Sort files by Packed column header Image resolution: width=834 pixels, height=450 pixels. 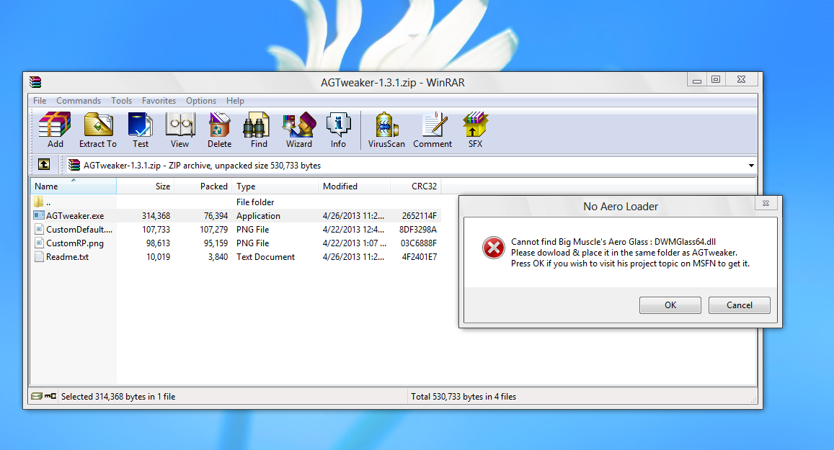pos(203,186)
